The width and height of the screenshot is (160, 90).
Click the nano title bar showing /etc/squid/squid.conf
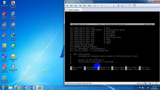112,24
